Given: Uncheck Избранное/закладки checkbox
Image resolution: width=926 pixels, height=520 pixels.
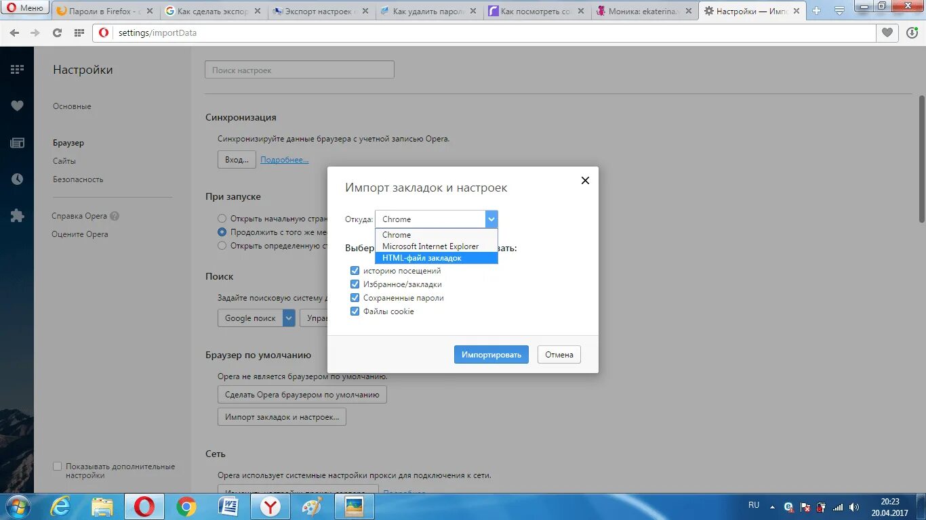Looking at the screenshot, I should coord(355,284).
